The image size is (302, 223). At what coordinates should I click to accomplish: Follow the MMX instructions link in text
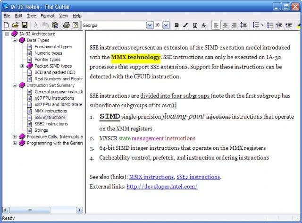pyautogui.click(x=151, y=177)
